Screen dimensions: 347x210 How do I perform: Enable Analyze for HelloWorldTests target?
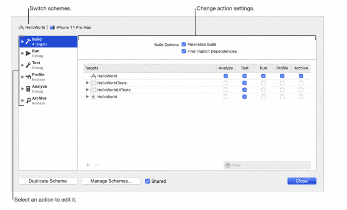point(226,83)
